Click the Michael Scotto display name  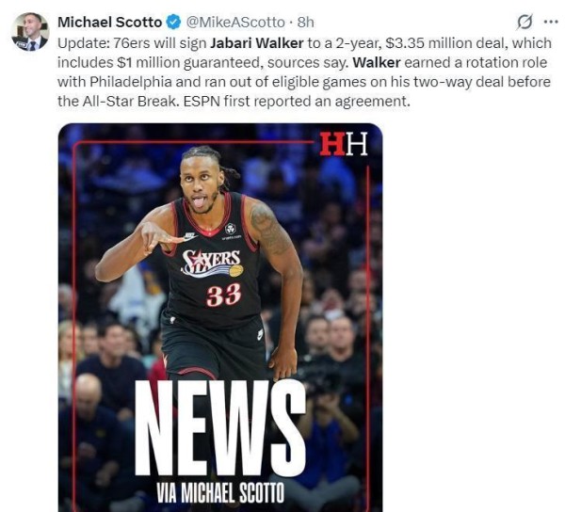[x=109, y=23]
